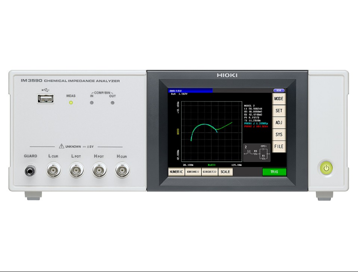Open the MODE menu

pos(279,98)
